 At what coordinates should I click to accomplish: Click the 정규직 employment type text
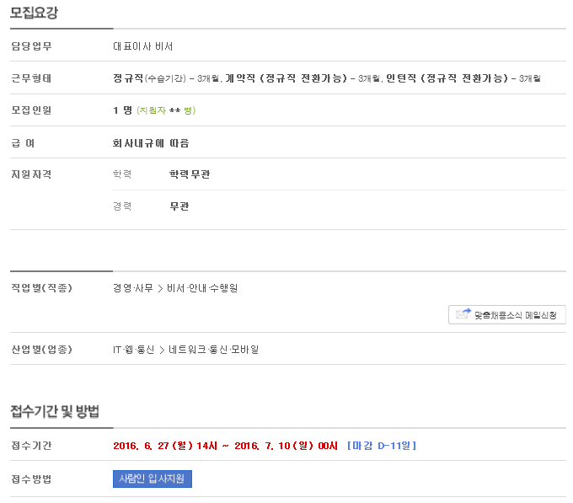[x=128, y=78]
